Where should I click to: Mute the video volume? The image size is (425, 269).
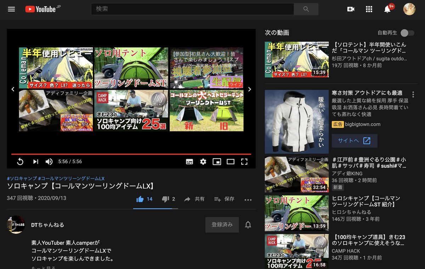coord(49,161)
